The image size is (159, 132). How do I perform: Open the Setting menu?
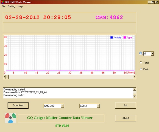(x=12, y=6)
